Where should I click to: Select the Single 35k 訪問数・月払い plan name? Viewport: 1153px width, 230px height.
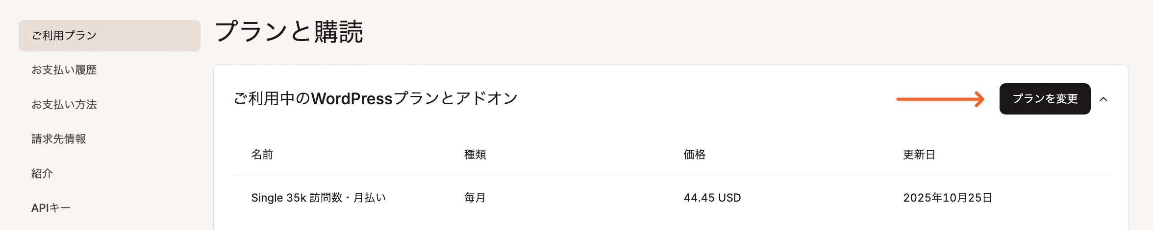pos(319,198)
